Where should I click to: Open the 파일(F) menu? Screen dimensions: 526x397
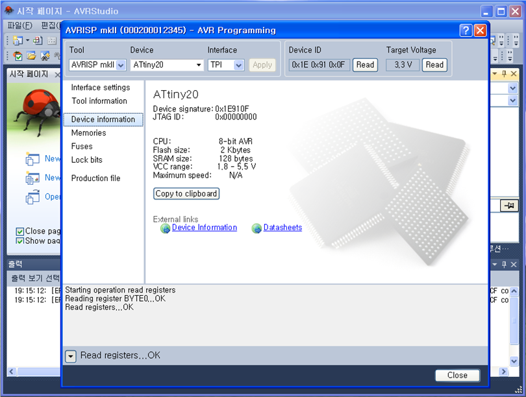[19, 25]
